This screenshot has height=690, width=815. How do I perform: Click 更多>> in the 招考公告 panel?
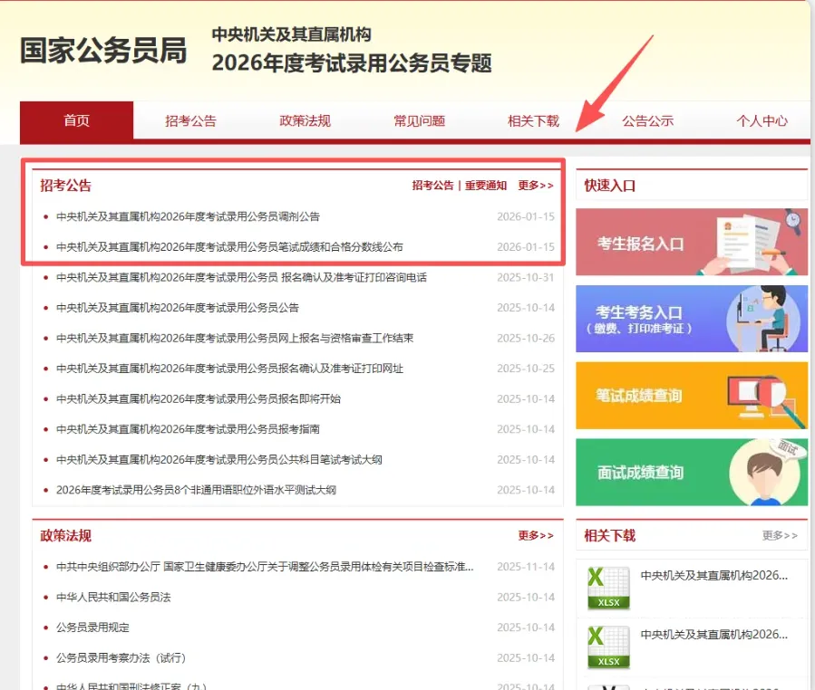point(536,186)
